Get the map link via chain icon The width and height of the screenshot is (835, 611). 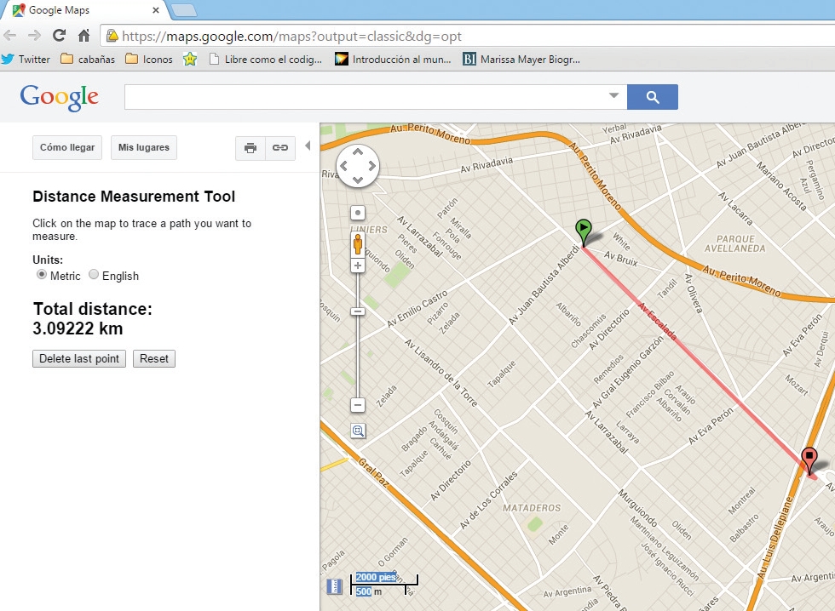point(280,148)
